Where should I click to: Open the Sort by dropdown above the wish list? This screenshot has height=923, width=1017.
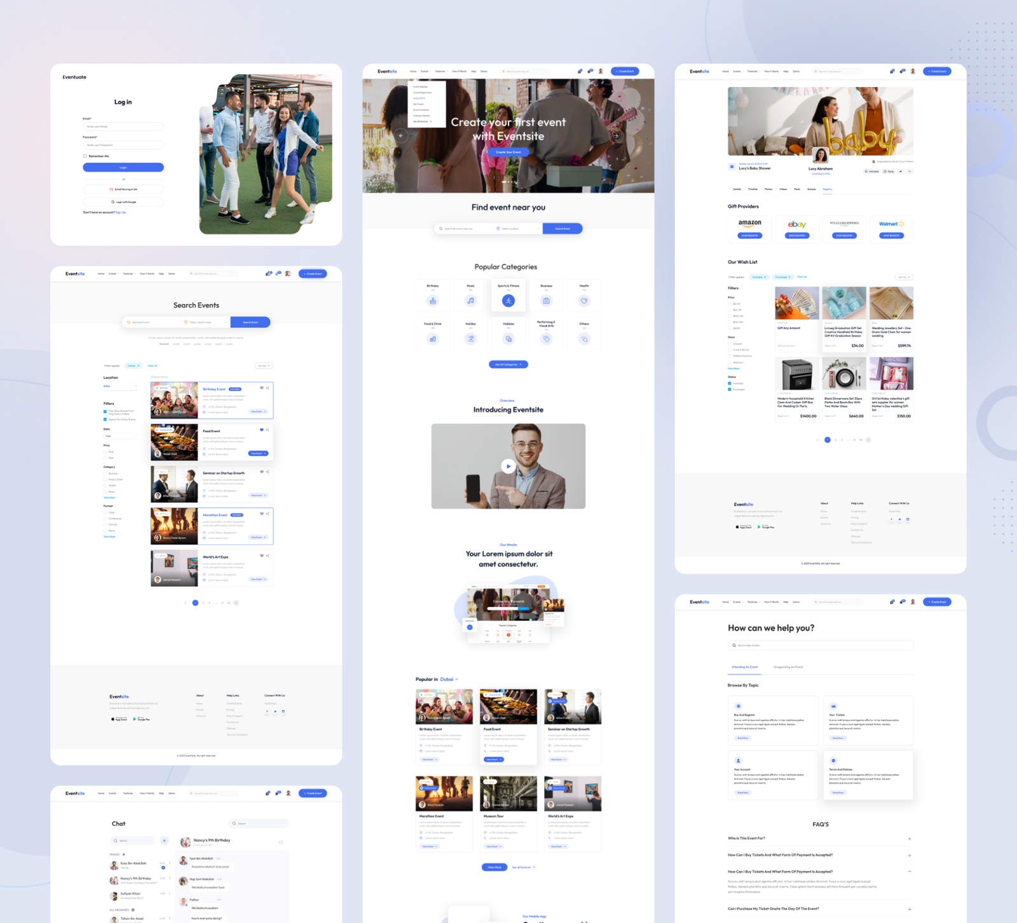pos(904,277)
